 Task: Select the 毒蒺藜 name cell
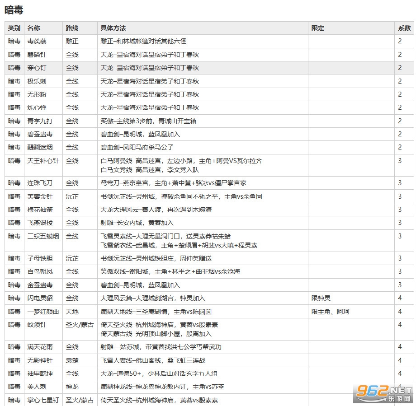point(43,42)
